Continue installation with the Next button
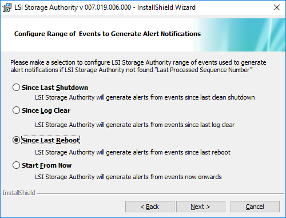 tap(201, 207)
